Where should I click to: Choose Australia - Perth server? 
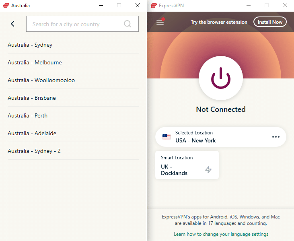point(73,115)
